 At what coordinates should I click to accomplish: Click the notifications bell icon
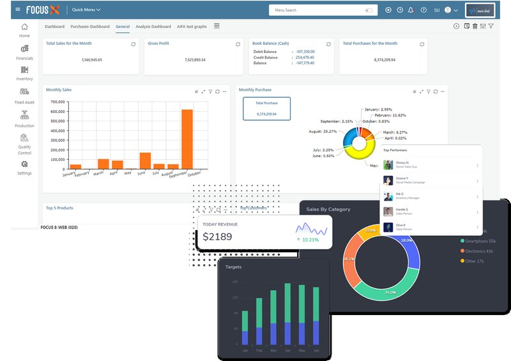pyautogui.click(x=411, y=10)
